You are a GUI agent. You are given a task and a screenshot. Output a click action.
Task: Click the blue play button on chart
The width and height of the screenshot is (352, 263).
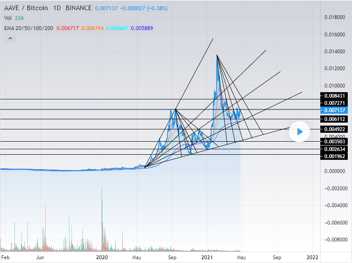(x=300, y=132)
